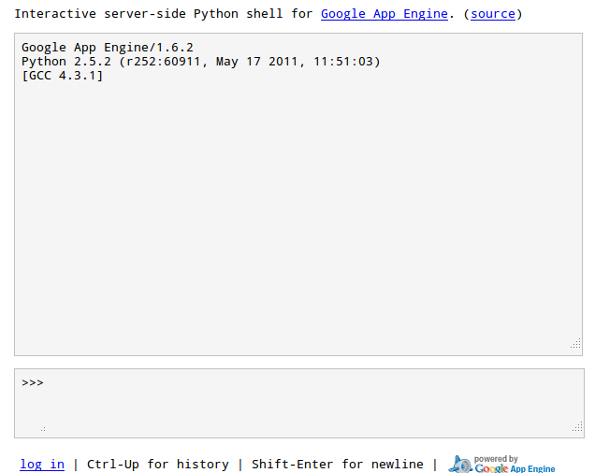This screenshot has width=595, height=473.
Task: Click 'App Engine' text in the badge
Action: click(x=532, y=469)
